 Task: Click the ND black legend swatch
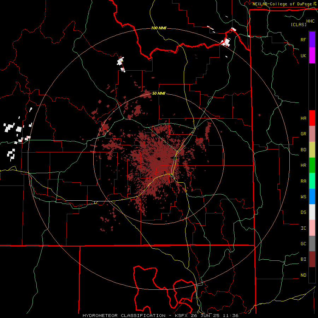point(312,275)
